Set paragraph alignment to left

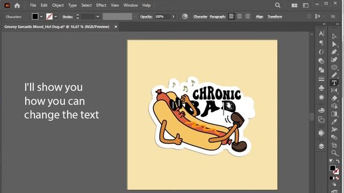pos(231,17)
